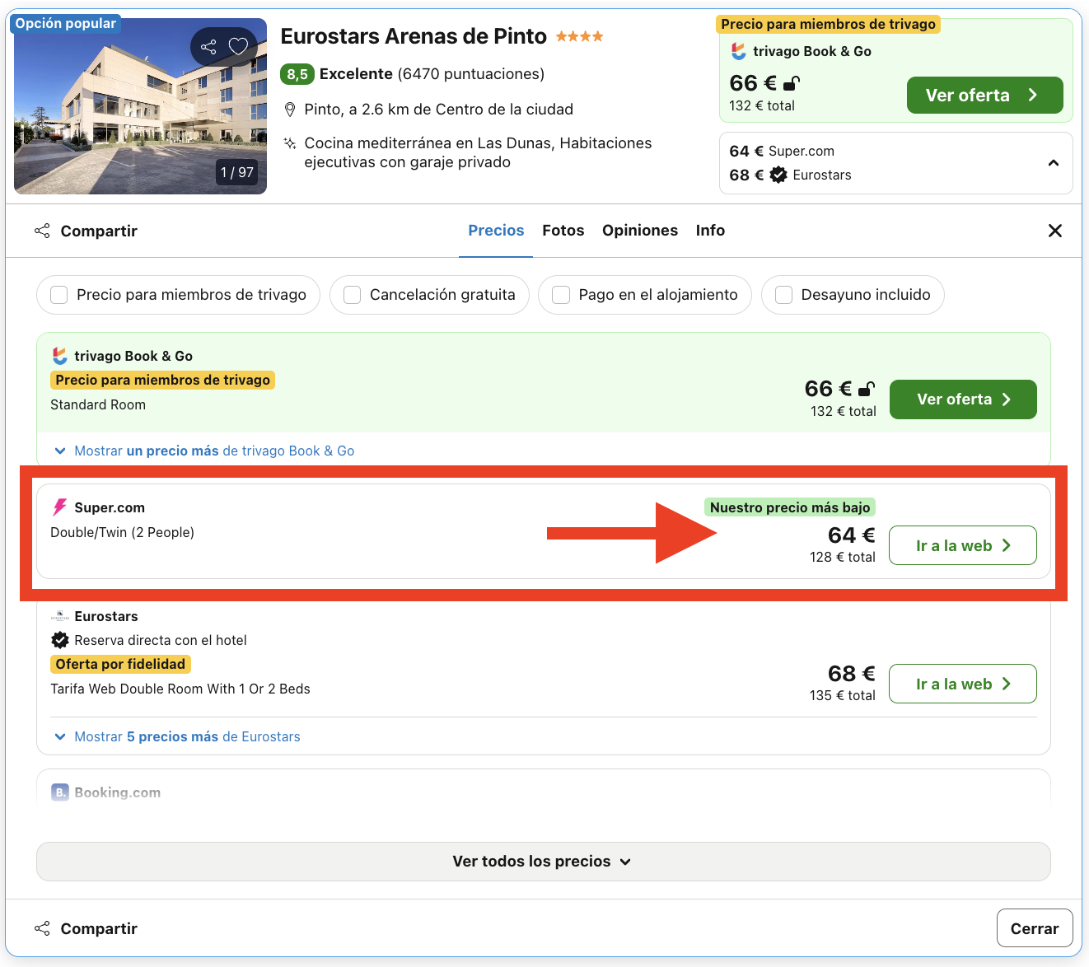Expand Mostrar 5 precios más de Eurostars

176,736
